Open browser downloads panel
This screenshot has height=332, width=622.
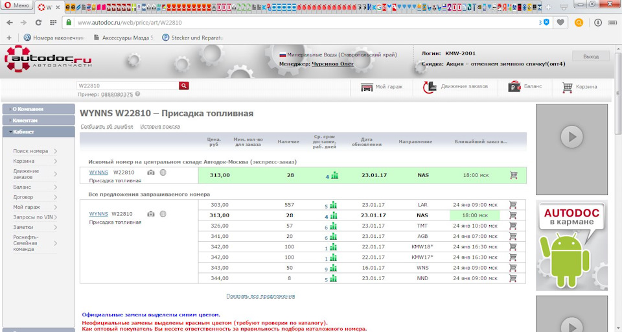598,23
